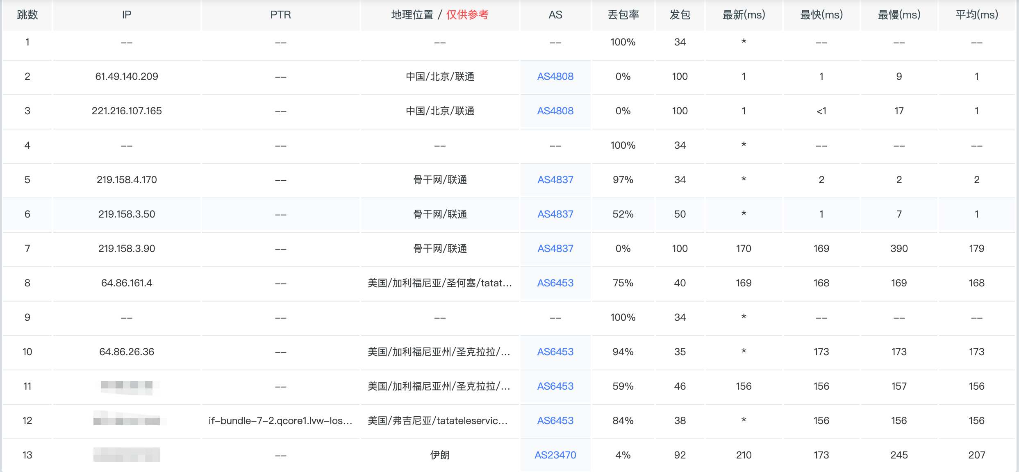Click AS4808 link in hop 2 row
Screen dimensions: 1019x472
tap(555, 77)
